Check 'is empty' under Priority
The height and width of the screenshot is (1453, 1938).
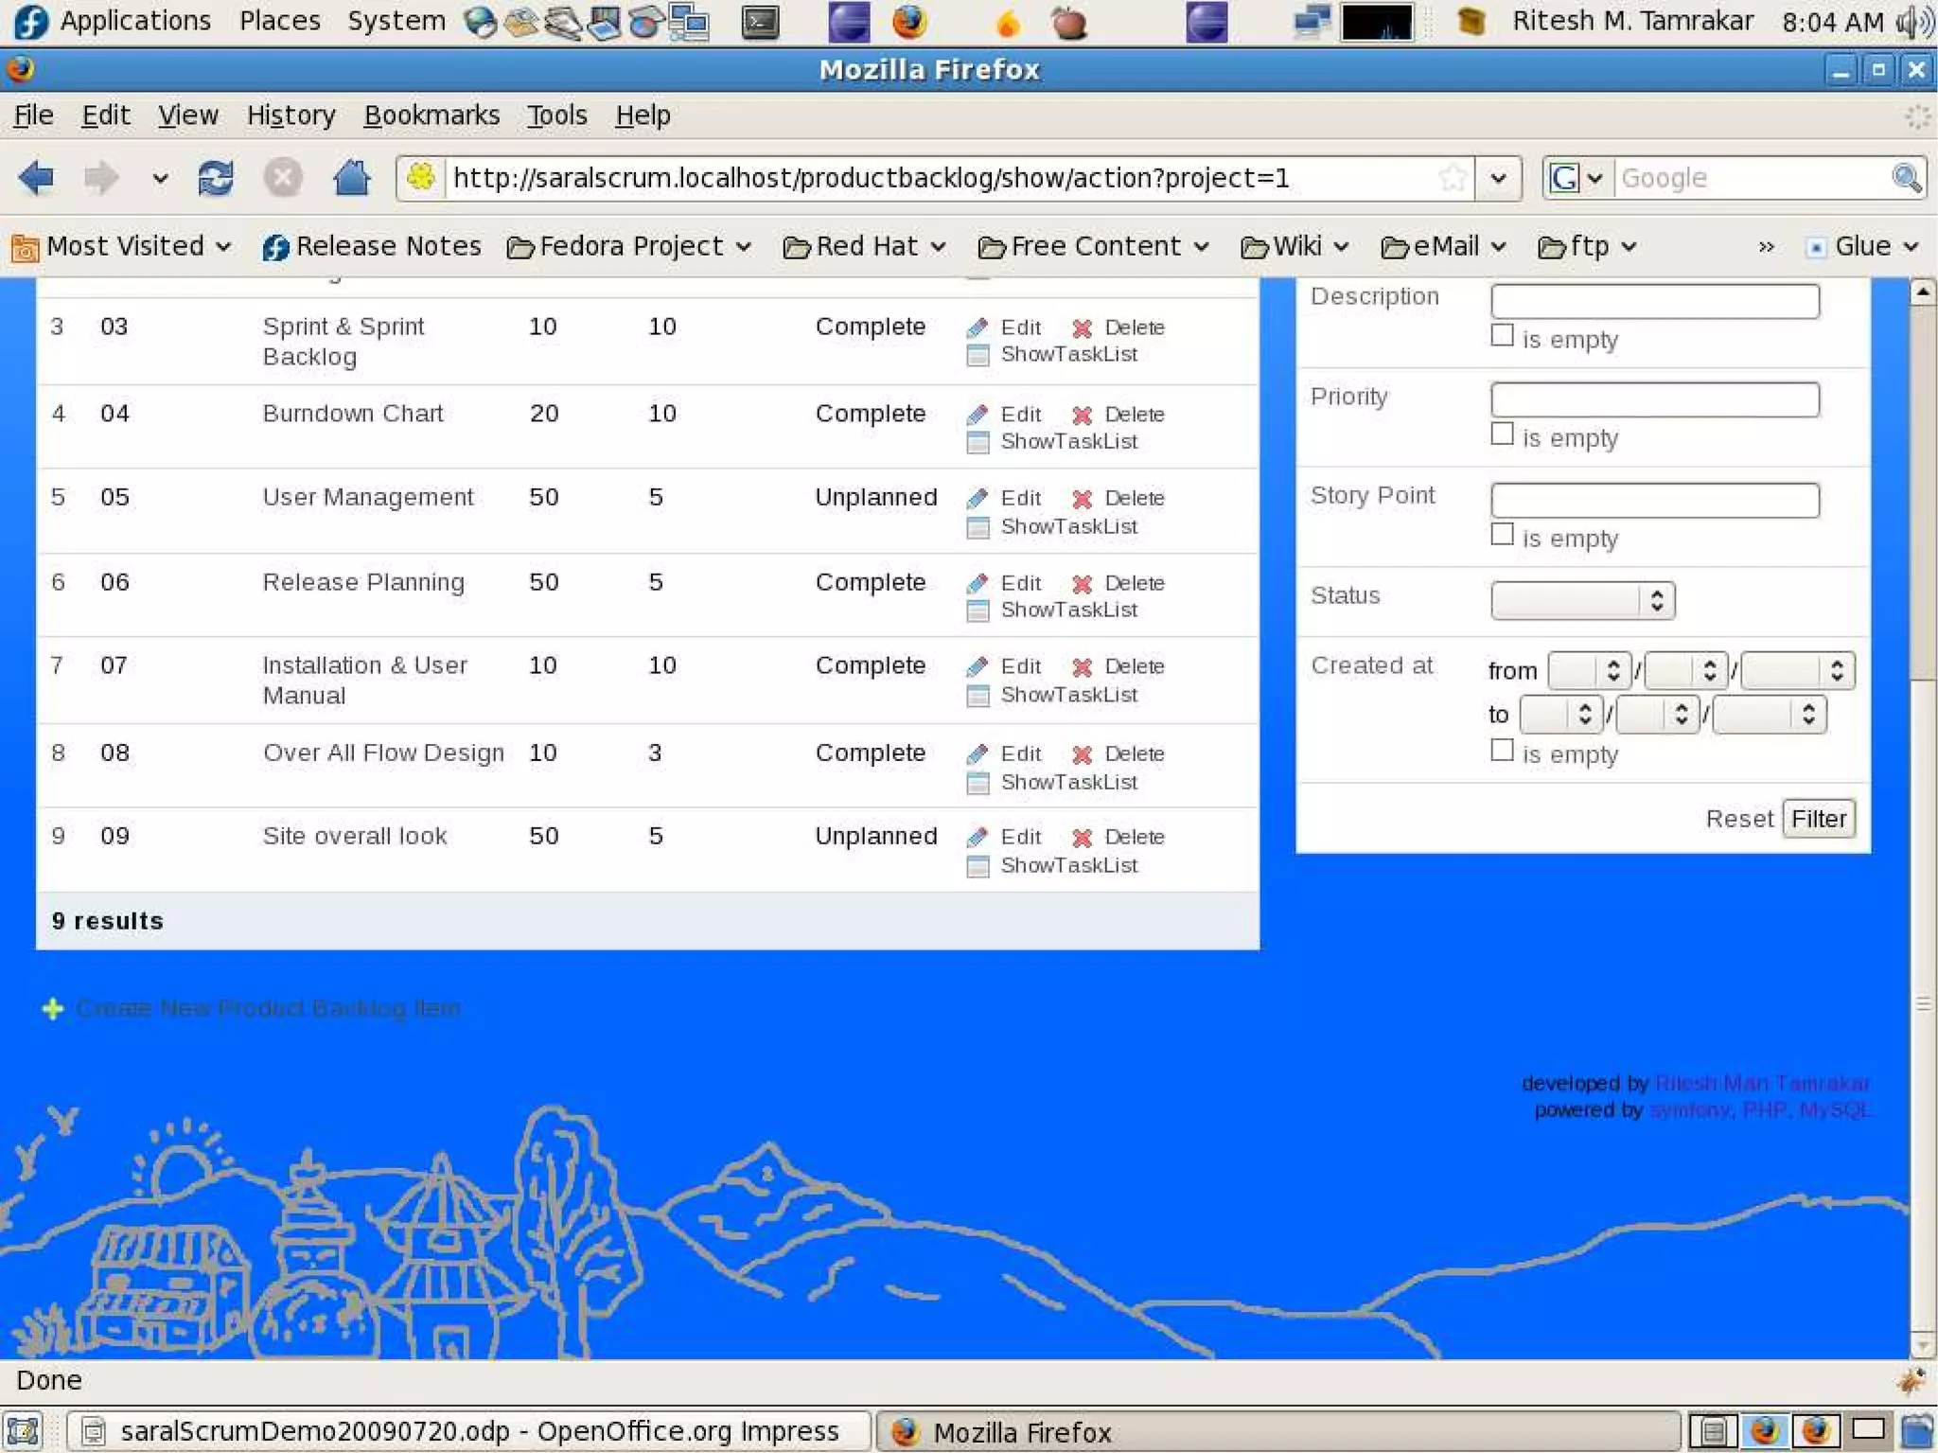(x=1502, y=434)
